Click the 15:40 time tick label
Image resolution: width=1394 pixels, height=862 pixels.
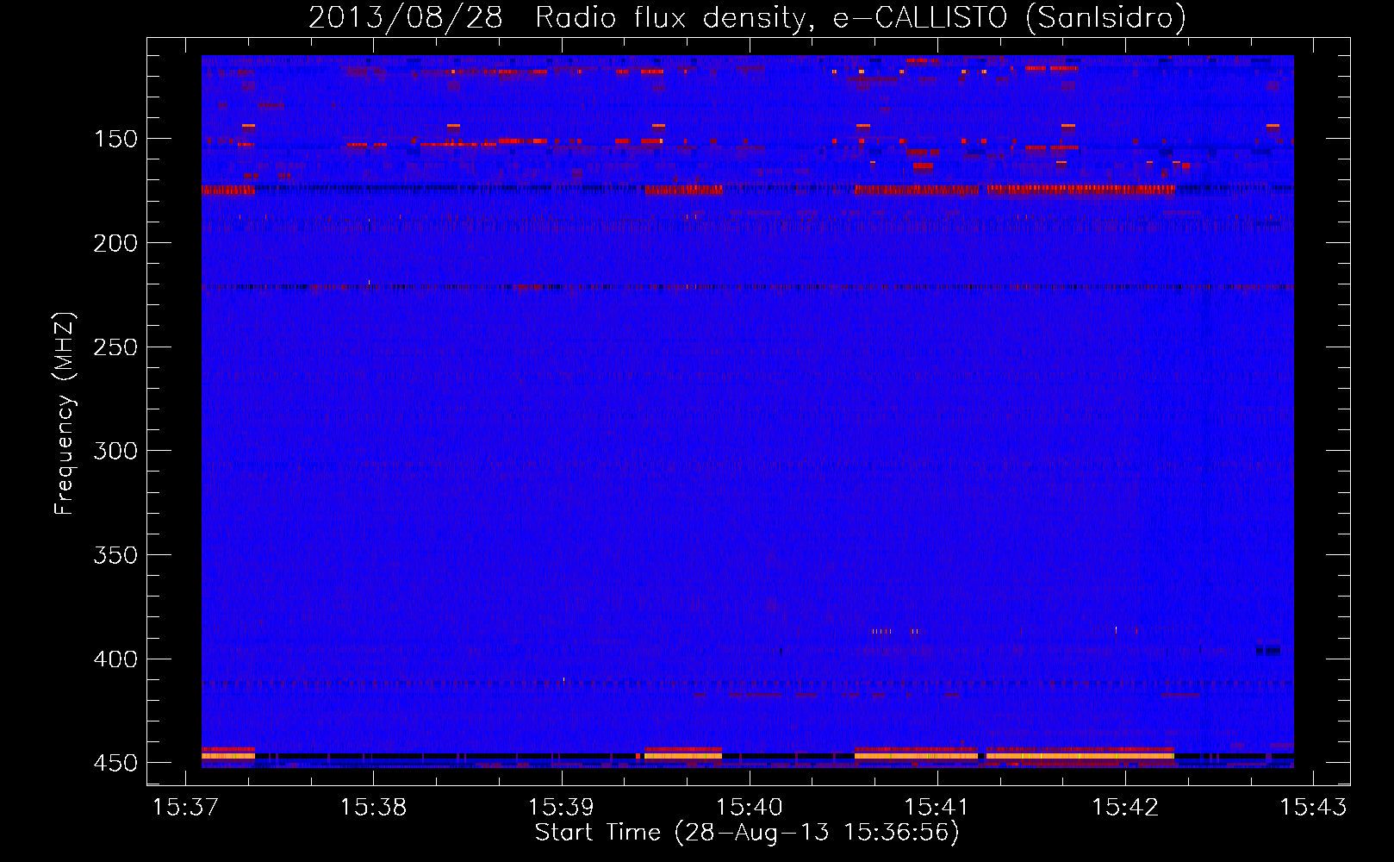pyautogui.click(x=750, y=807)
